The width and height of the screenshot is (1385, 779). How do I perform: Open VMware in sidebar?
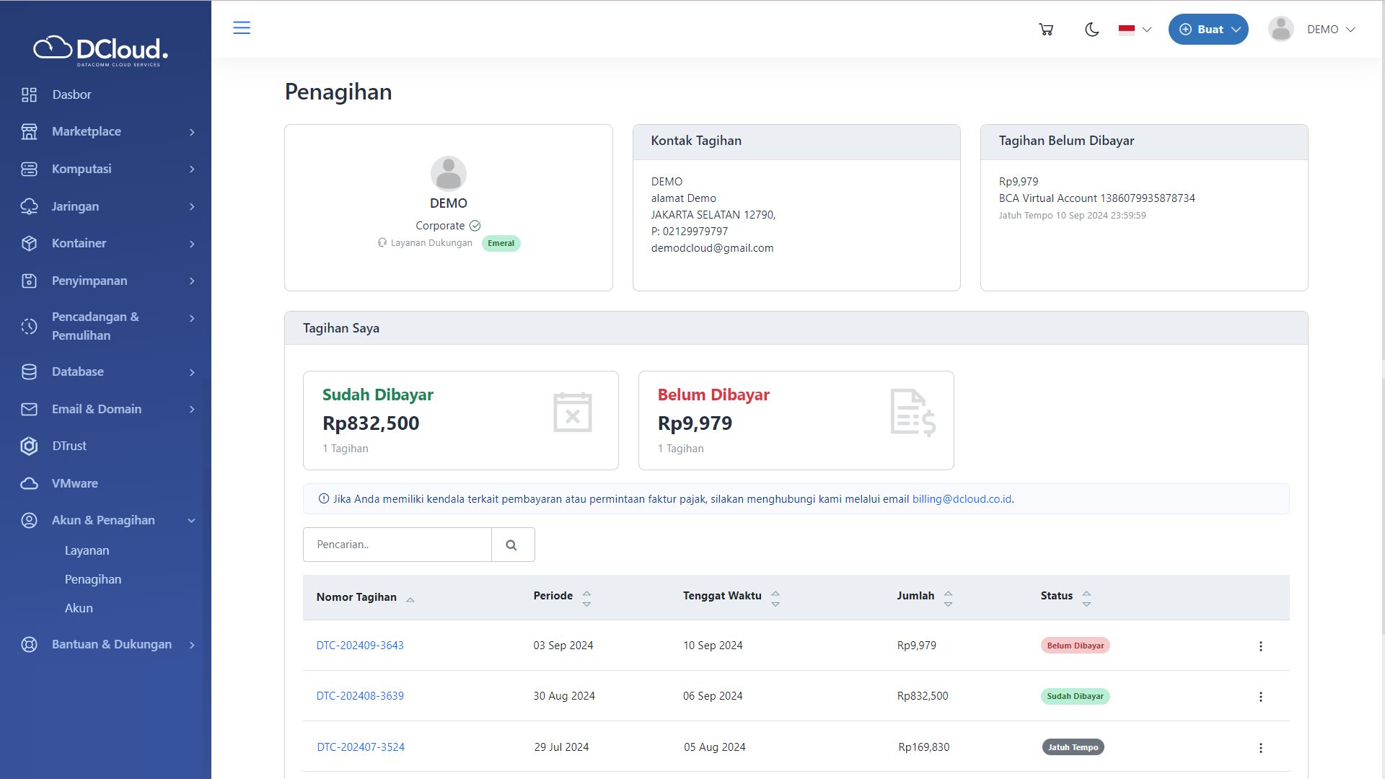[74, 483]
